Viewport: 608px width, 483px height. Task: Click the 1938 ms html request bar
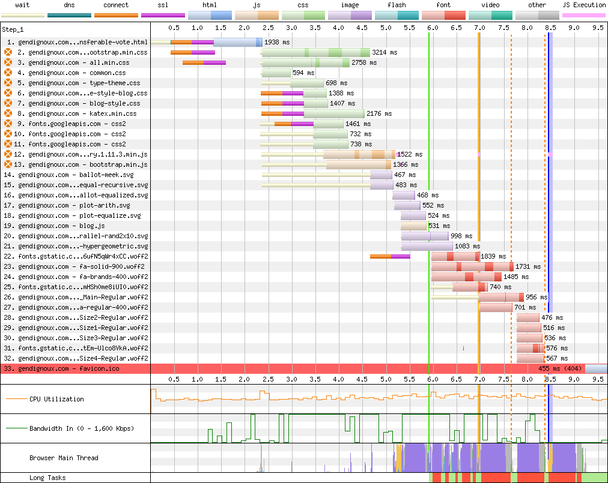tap(237, 42)
